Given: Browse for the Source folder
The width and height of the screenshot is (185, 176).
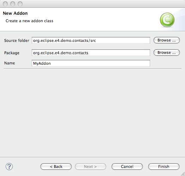Looking at the screenshot, I should point(167,40).
